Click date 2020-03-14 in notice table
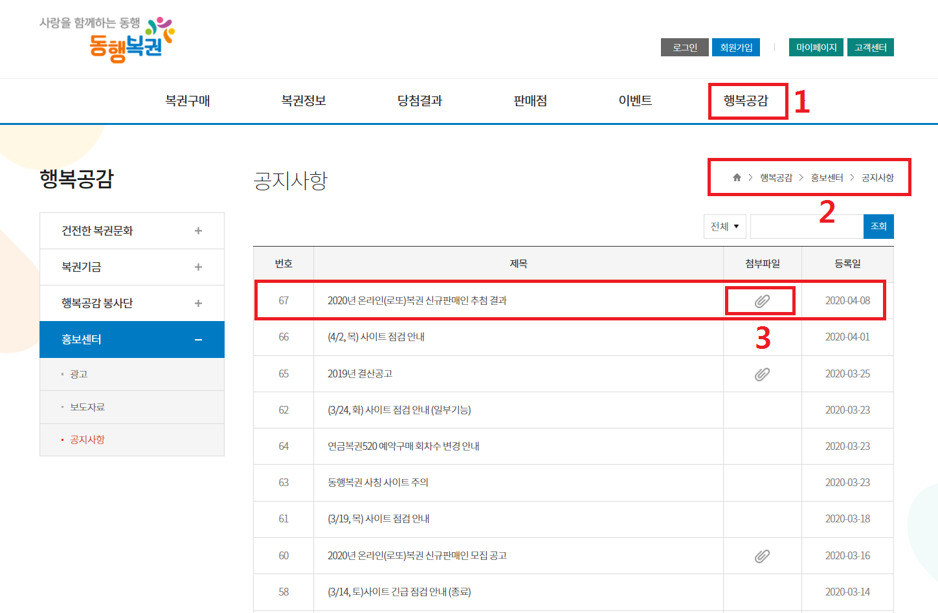Screen dimensions: 938x613 847,592
